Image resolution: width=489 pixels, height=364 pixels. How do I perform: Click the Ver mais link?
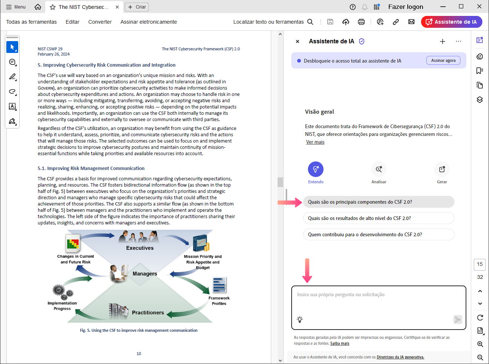tap(315, 142)
